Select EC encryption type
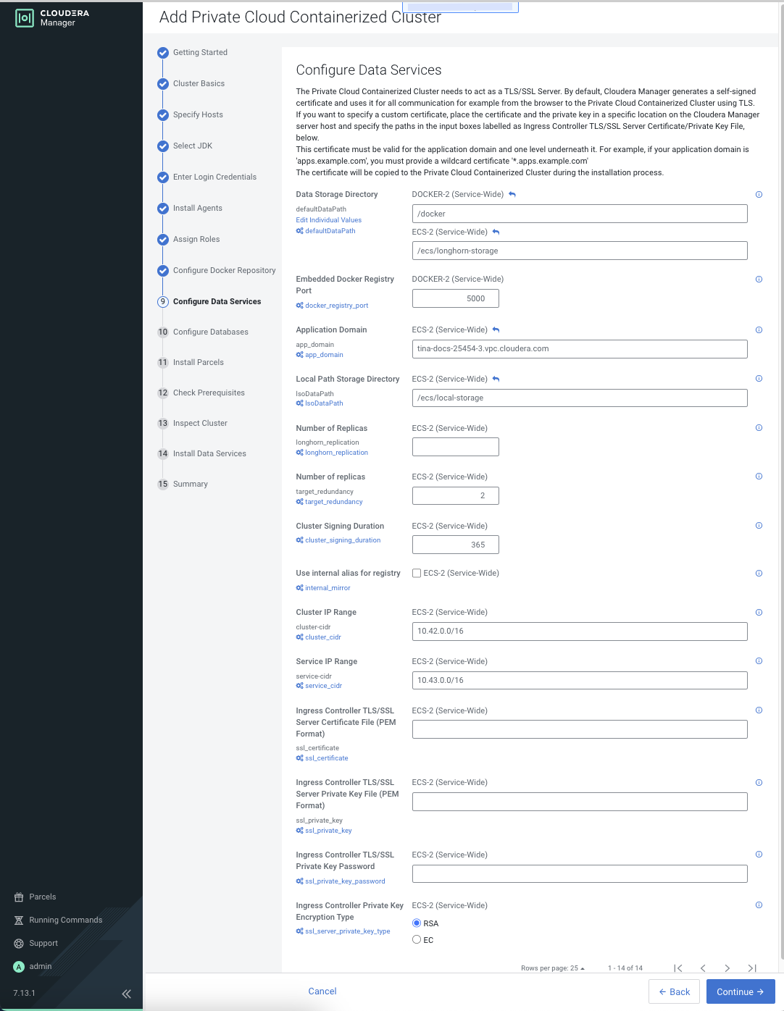The width and height of the screenshot is (784, 1011). pyautogui.click(x=417, y=939)
